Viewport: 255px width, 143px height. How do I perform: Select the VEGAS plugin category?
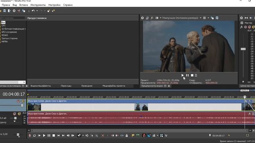point(4,35)
